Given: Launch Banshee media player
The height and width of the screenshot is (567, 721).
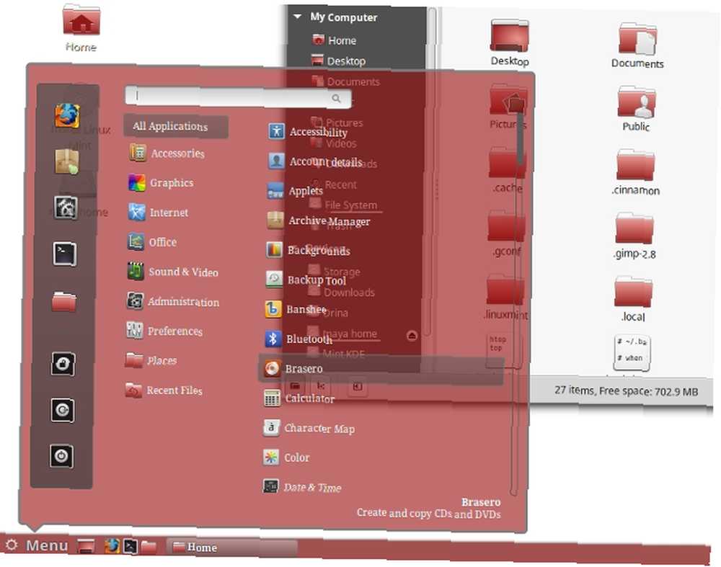Looking at the screenshot, I should [296, 309].
